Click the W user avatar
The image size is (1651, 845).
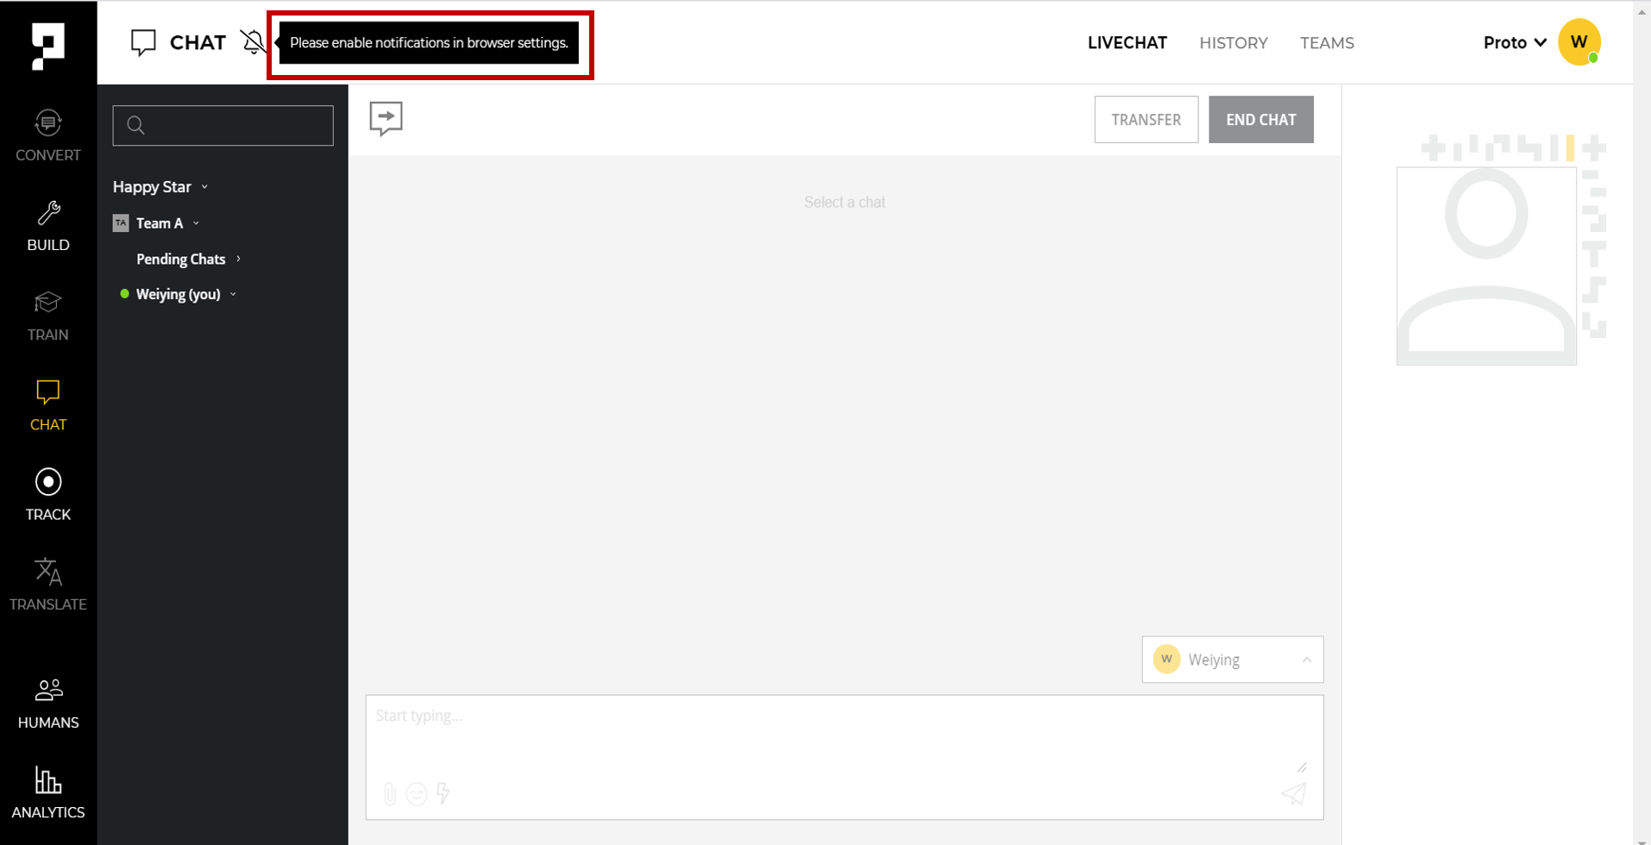[x=1579, y=42]
